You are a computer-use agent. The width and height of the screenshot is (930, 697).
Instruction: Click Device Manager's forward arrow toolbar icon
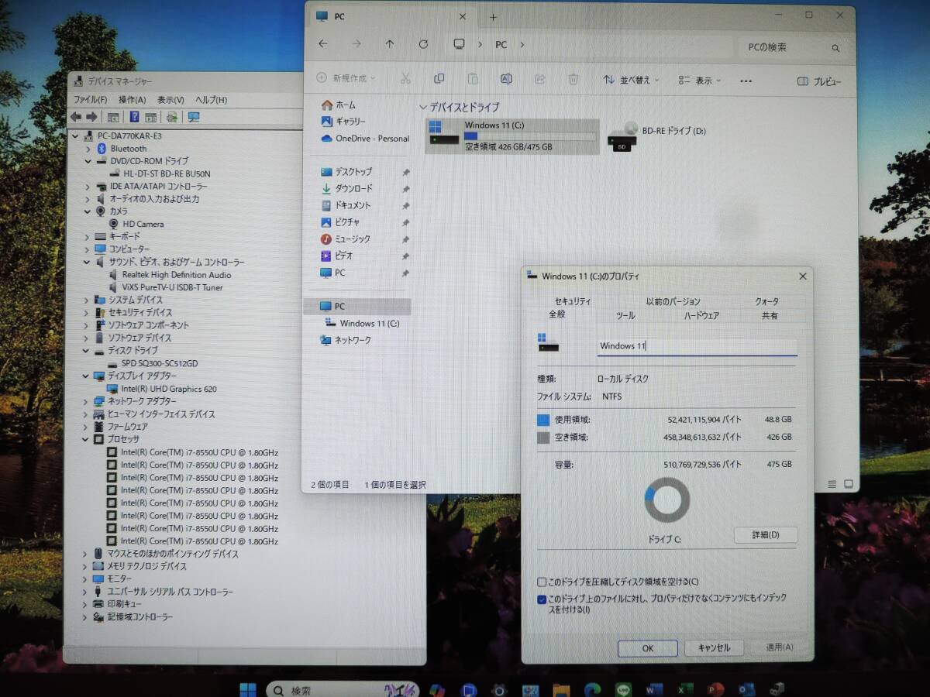(91, 117)
